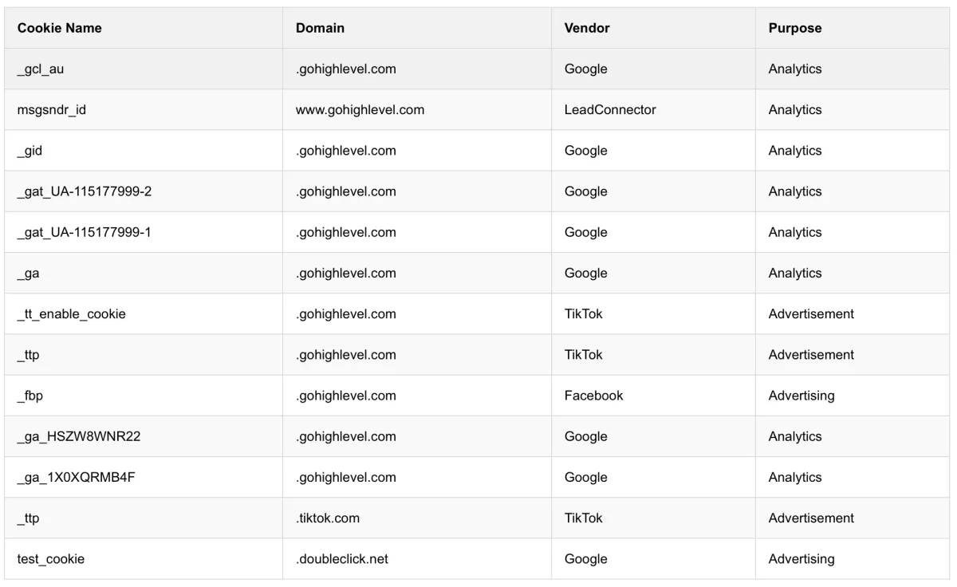957x587 pixels.
Task: Select the www.gohighlevel.com domain cell
Action: 360,110
